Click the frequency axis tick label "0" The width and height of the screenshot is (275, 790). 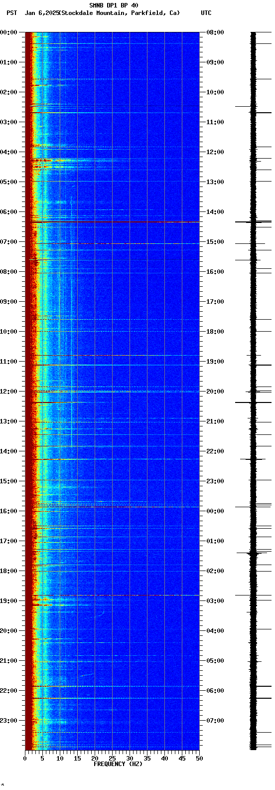click(25, 759)
